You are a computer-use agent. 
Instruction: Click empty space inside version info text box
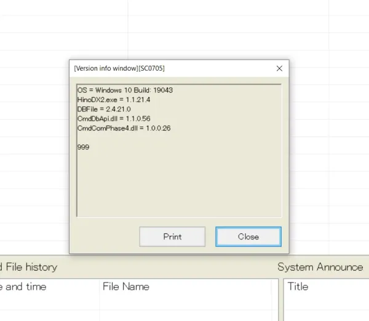[178, 184]
